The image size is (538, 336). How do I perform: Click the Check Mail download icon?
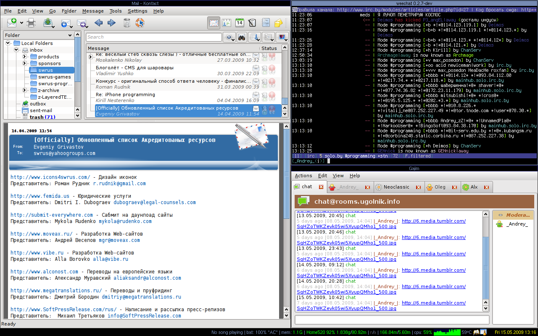click(x=47, y=23)
